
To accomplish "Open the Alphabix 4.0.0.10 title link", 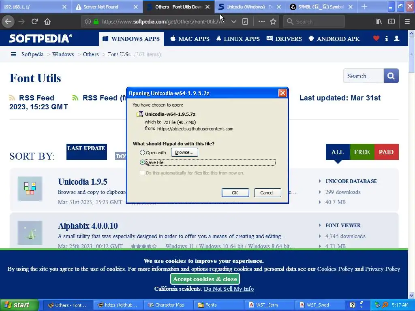I will coord(88,226).
